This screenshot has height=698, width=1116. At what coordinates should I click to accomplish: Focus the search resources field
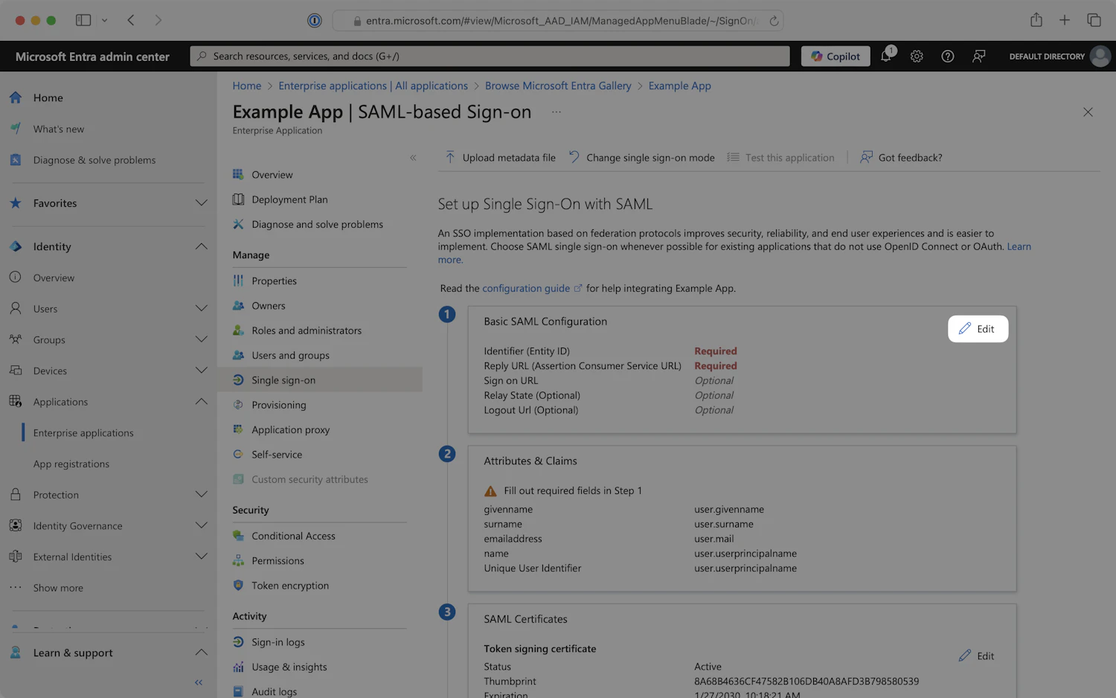[x=490, y=56]
